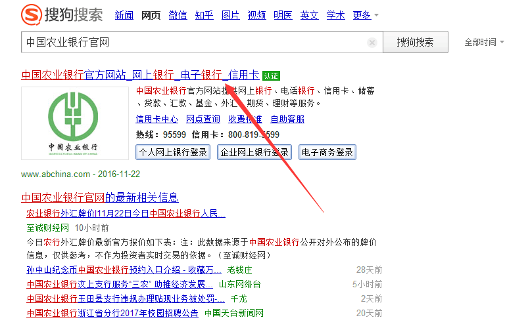The image size is (505, 326).
Task: Click the 山东网络台 source text
Action: point(240,284)
